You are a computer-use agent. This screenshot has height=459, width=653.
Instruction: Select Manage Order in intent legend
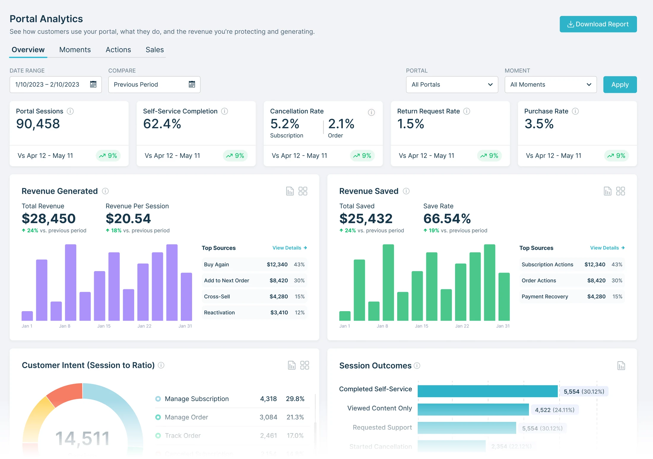pos(232,417)
